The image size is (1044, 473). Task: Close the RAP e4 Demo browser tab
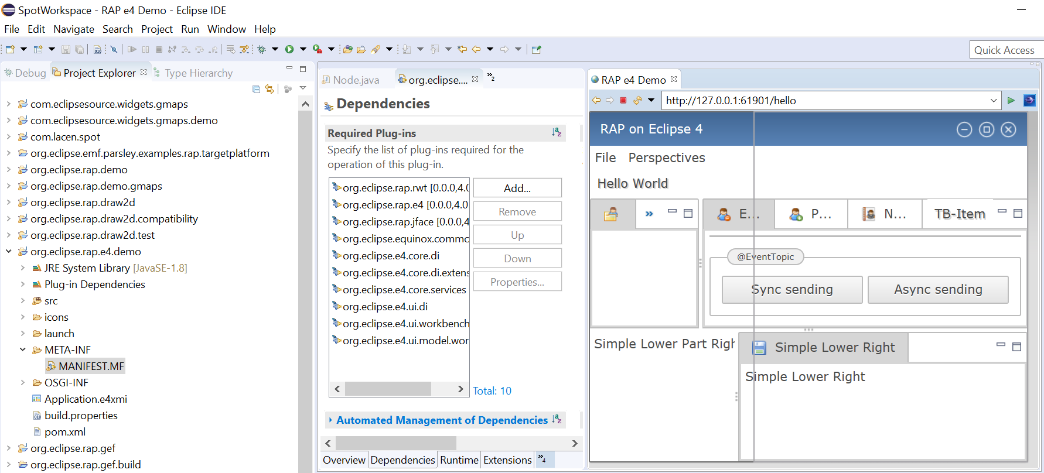pos(674,80)
